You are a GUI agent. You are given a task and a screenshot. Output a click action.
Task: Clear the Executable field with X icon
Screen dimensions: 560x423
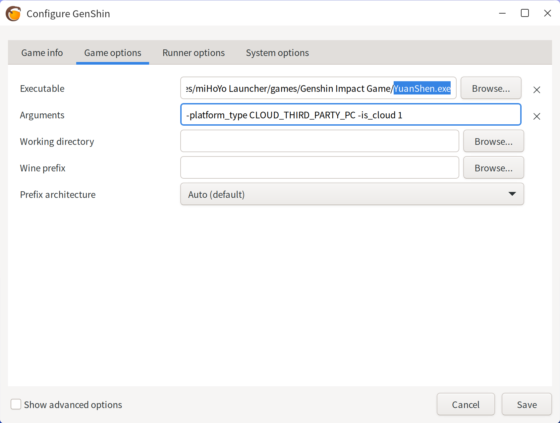coord(536,90)
